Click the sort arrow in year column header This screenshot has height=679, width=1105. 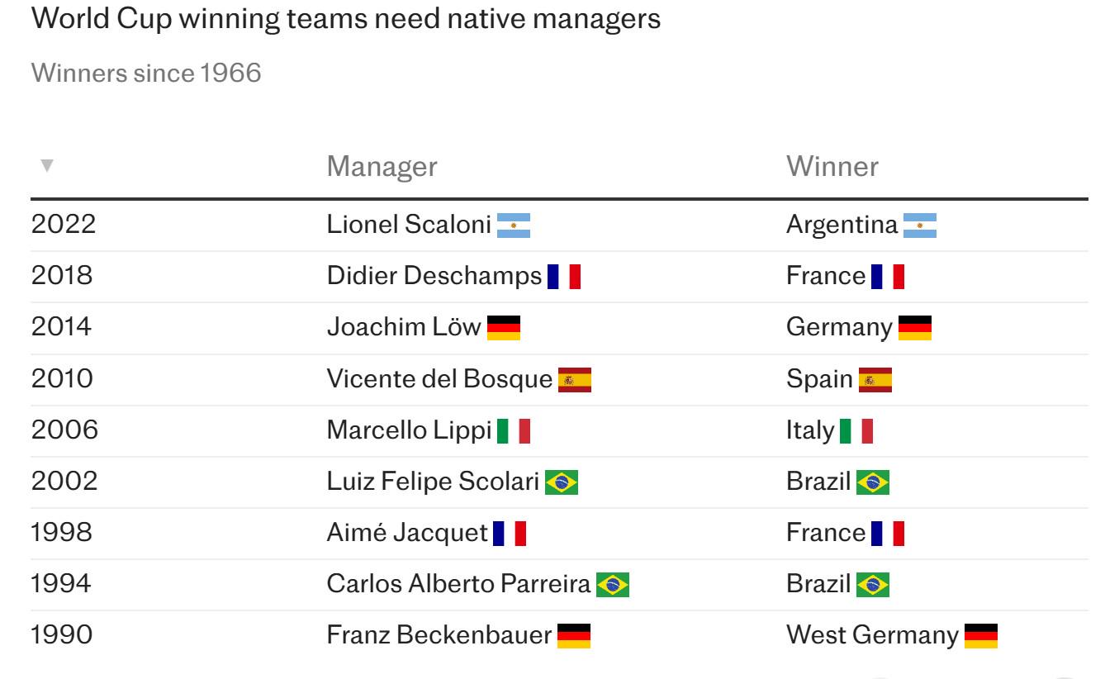[x=47, y=166]
